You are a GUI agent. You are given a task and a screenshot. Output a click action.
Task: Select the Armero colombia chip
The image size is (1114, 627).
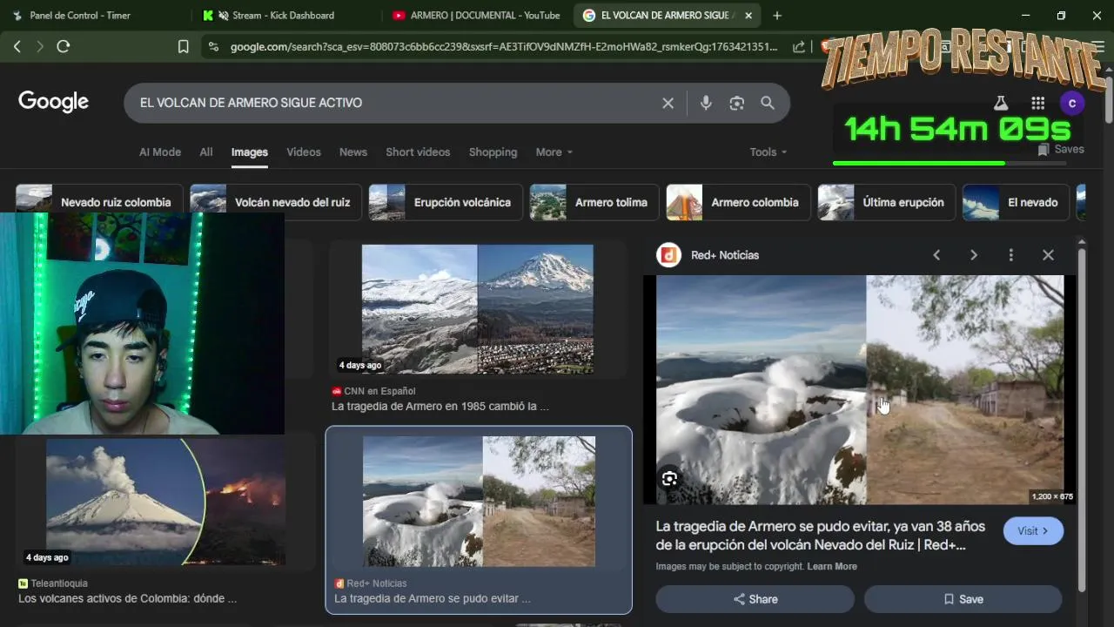[x=738, y=202]
